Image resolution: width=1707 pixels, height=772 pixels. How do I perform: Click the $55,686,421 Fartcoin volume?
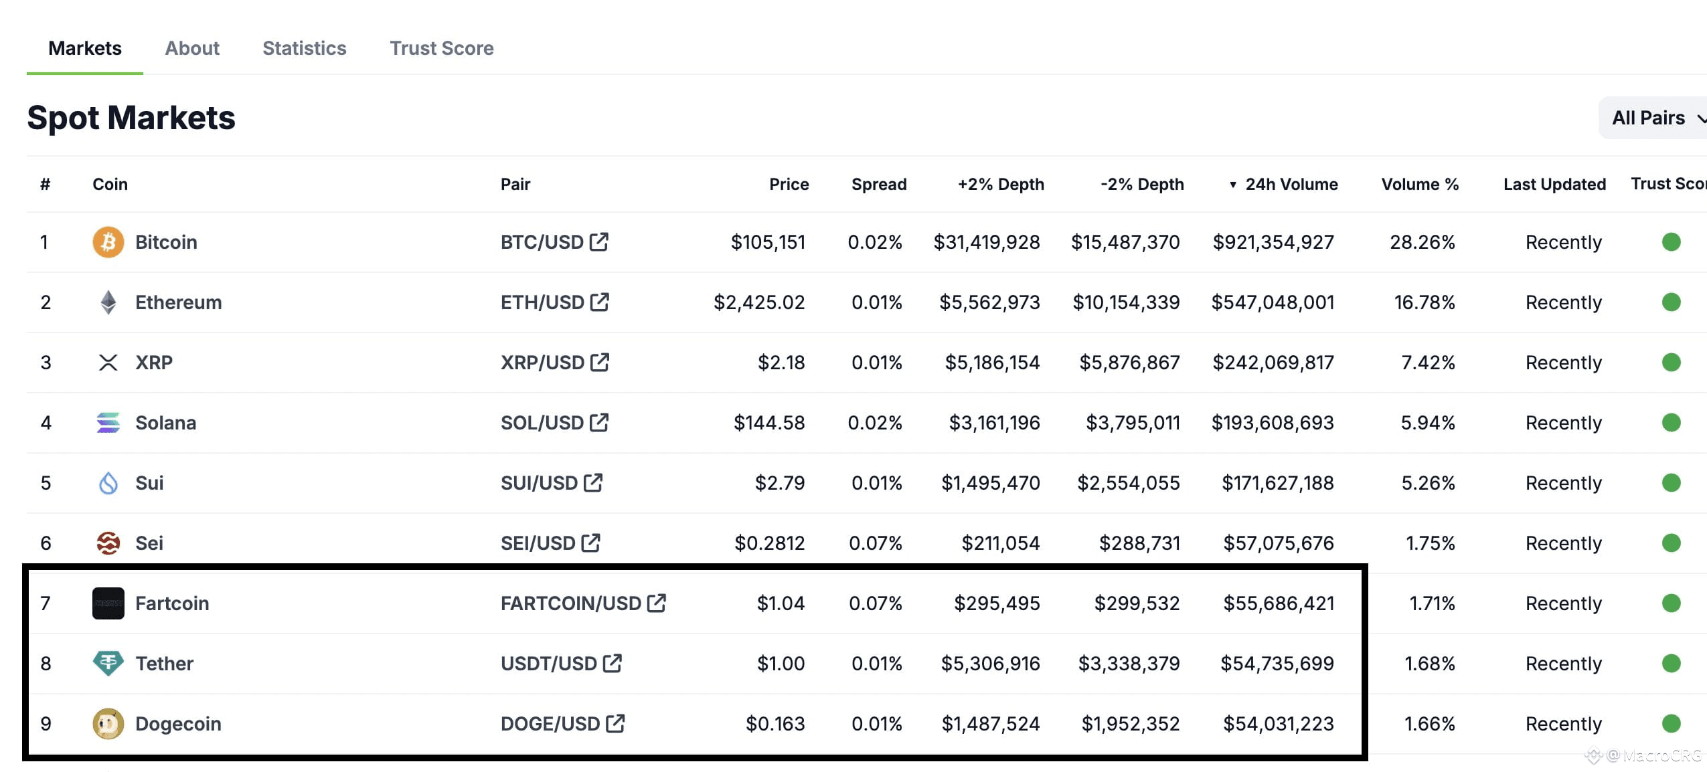1279,603
